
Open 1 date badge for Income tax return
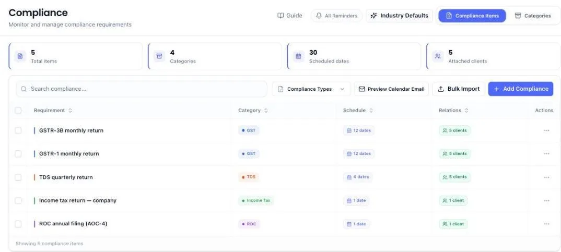pos(356,200)
